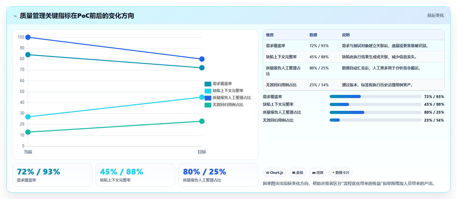The width and height of the screenshot is (457, 199).
Task: Click the 缺陷上下文完整率 progress bar
Action: [375, 104]
